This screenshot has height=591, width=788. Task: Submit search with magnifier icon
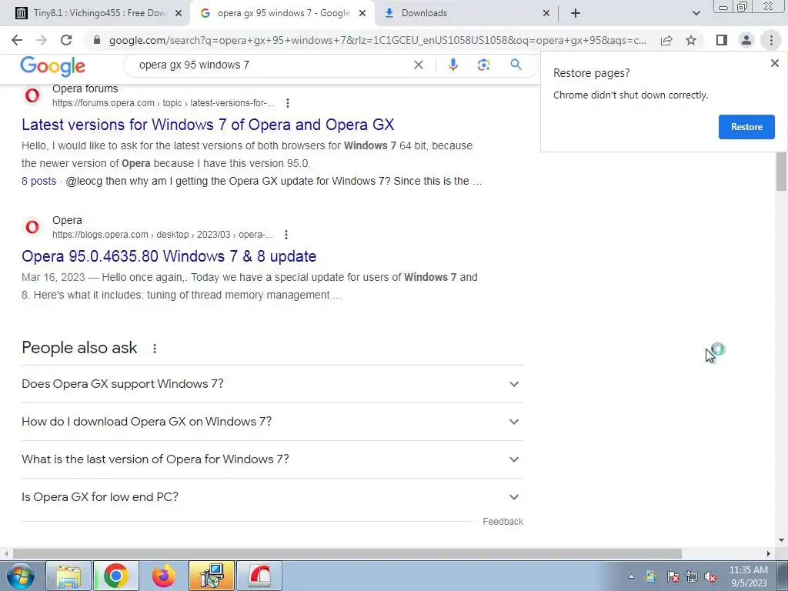tap(516, 65)
